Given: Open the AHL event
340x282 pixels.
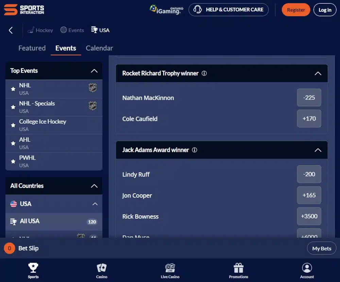Looking at the screenshot, I should (x=54, y=143).
